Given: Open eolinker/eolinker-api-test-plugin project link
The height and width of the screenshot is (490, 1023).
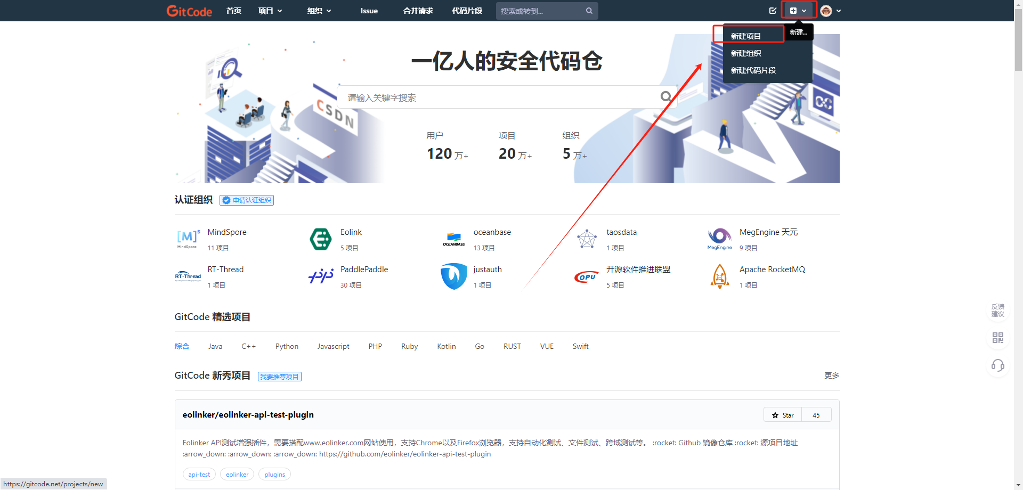Looking at the screenshot, I should [x=248, y=415].
